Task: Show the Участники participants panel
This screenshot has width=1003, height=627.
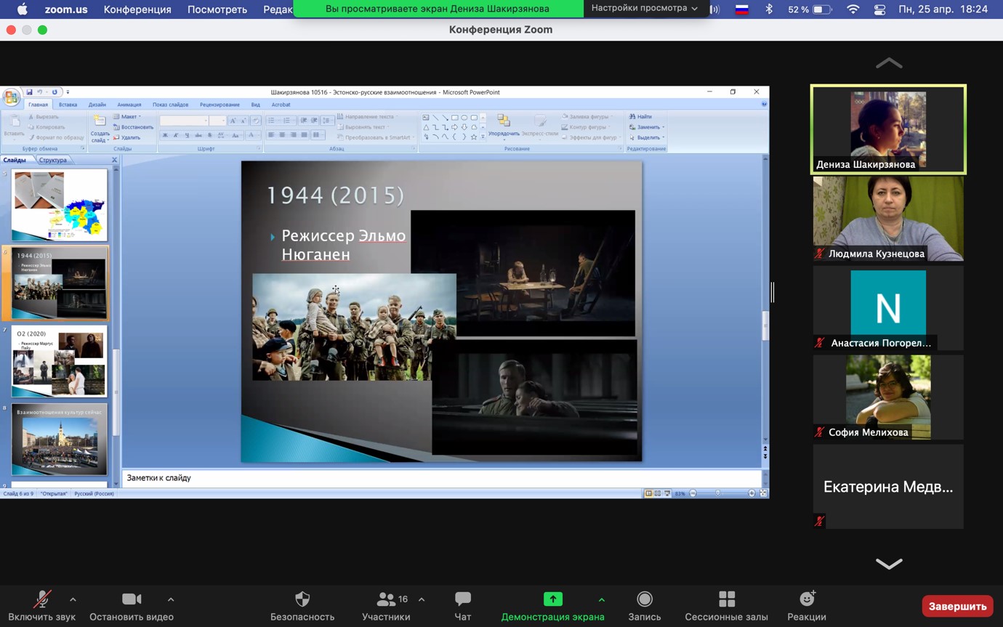Action: [386, 607]
